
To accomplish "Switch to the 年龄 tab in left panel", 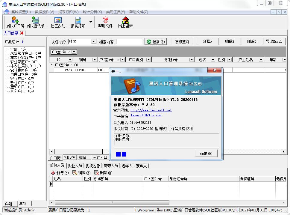I will (x=25, y=204).
